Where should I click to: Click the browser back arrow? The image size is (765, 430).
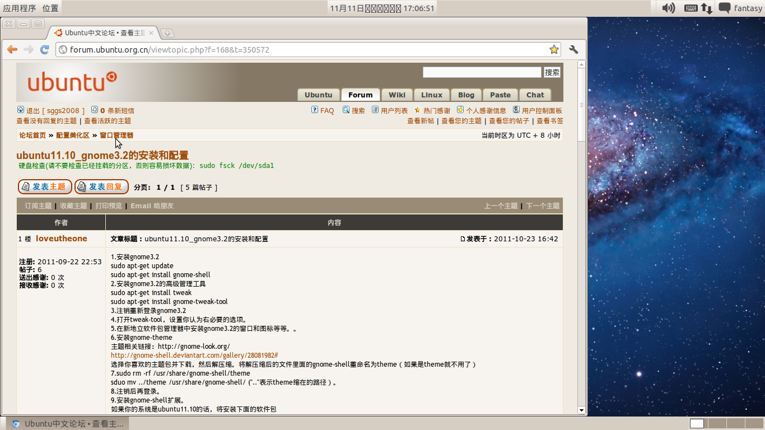(12, 49)
